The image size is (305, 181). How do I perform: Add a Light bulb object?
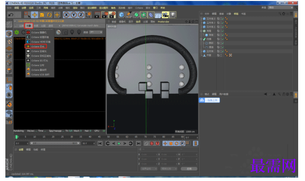(x=173, y=15)
